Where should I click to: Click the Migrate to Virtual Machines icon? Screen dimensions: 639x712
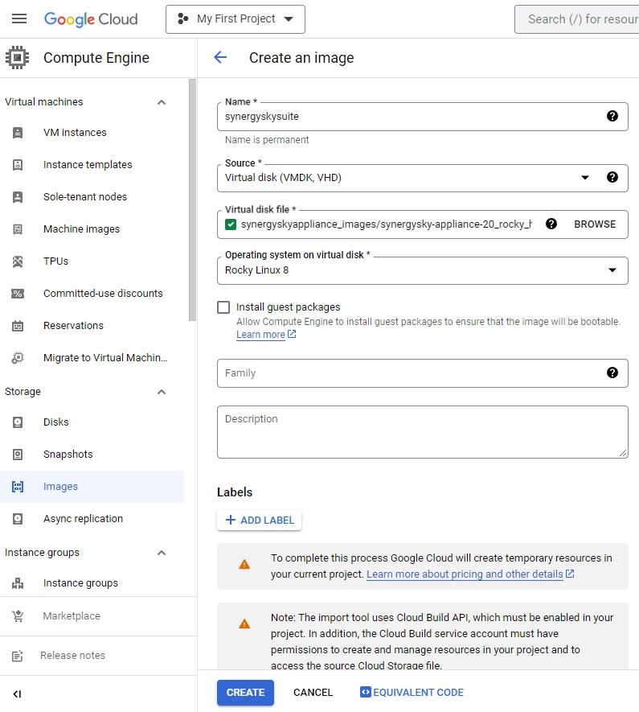[18, 358]
